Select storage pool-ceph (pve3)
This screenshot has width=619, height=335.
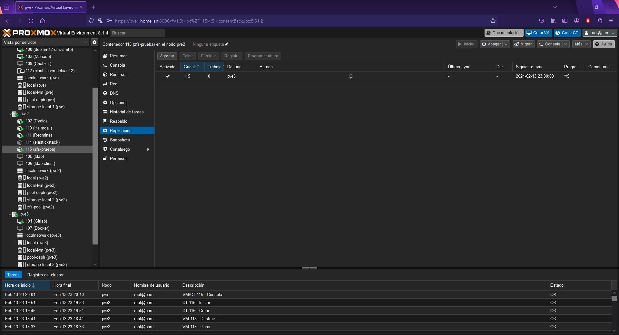42,257
